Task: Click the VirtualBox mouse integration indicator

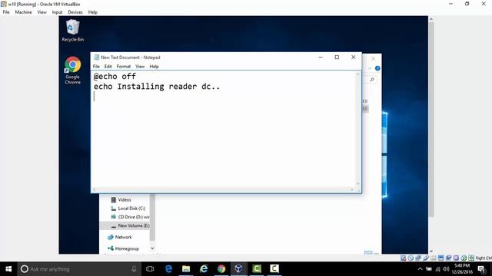Action: 464,258
